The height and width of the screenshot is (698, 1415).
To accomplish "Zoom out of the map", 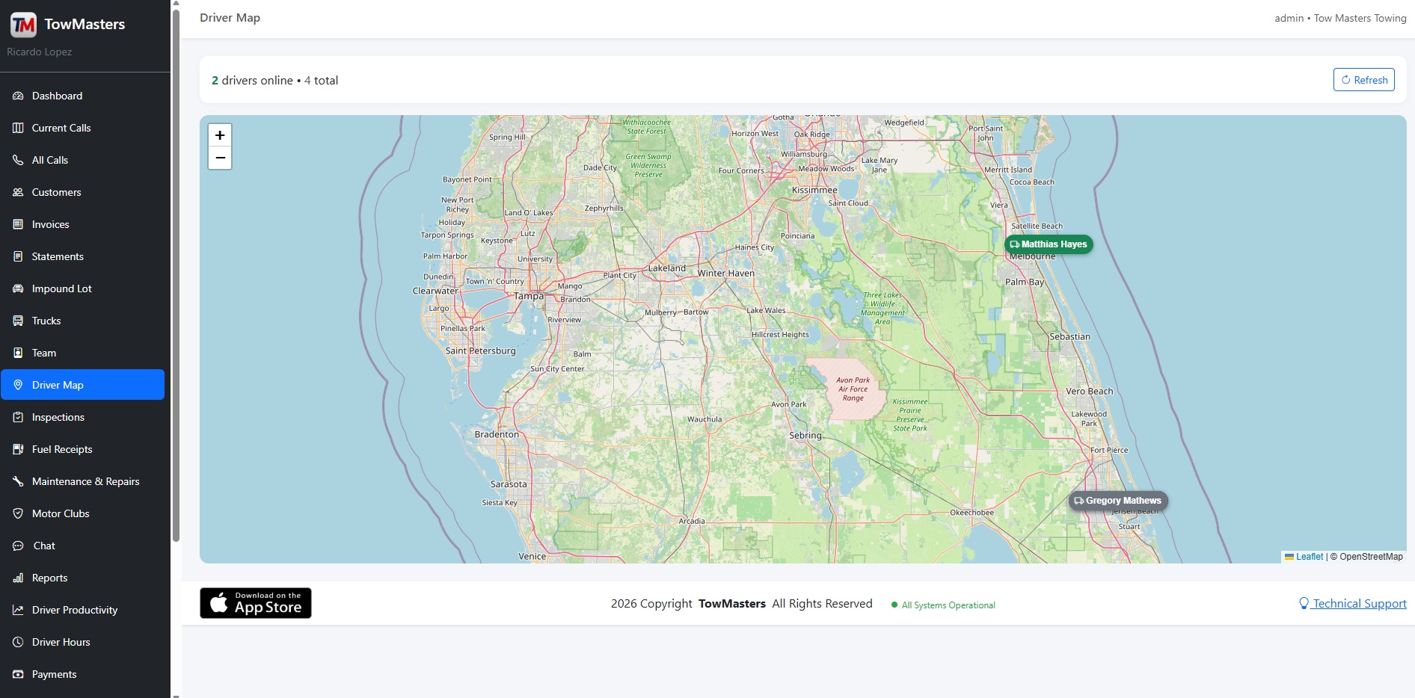I will 220,158.
